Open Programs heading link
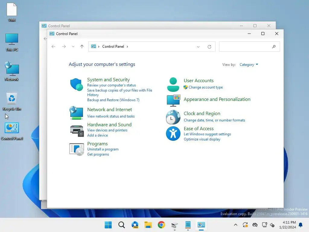This screenshot has width=309, height=232. (97, 144)
